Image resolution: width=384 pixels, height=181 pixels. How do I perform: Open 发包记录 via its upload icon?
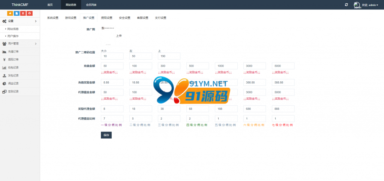pyautogui.click(x=4, y=76)
